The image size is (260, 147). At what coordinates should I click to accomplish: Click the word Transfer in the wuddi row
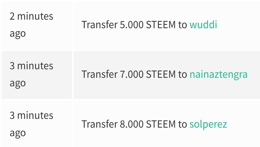tap(99, 25)
